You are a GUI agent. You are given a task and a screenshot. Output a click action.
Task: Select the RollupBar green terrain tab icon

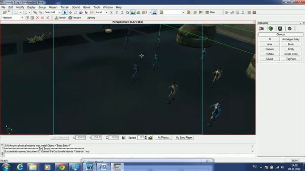[x=271, y=28]
